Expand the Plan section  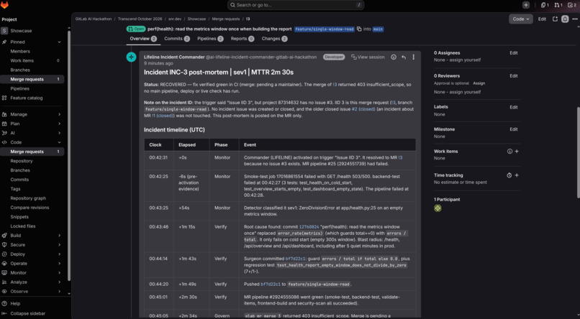click(x=32, y=124)
